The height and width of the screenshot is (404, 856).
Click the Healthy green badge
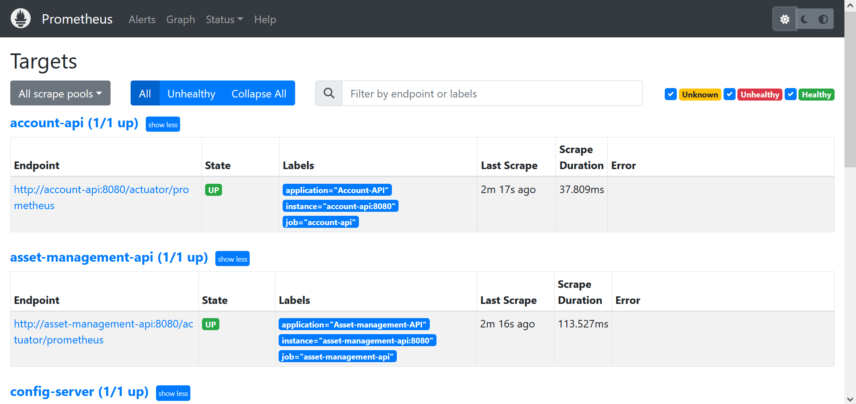coord(816,94)
